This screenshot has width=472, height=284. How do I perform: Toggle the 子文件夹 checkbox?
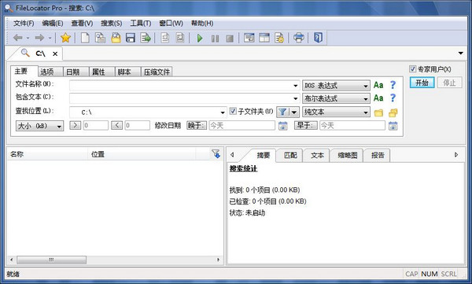[x=233, y=111]
